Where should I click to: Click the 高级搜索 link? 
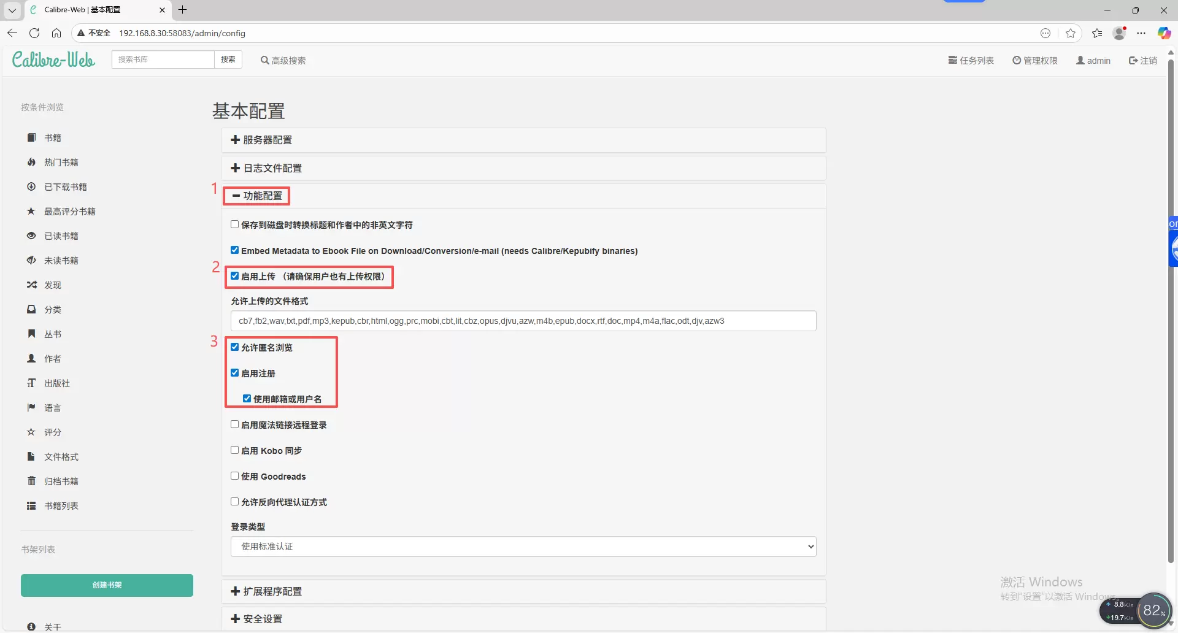click(x=283, y=61)
